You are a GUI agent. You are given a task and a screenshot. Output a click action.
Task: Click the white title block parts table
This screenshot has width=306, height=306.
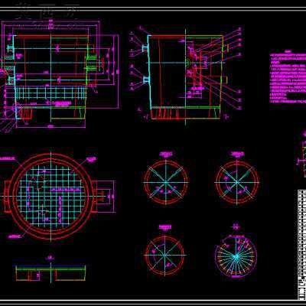[301, 244]
